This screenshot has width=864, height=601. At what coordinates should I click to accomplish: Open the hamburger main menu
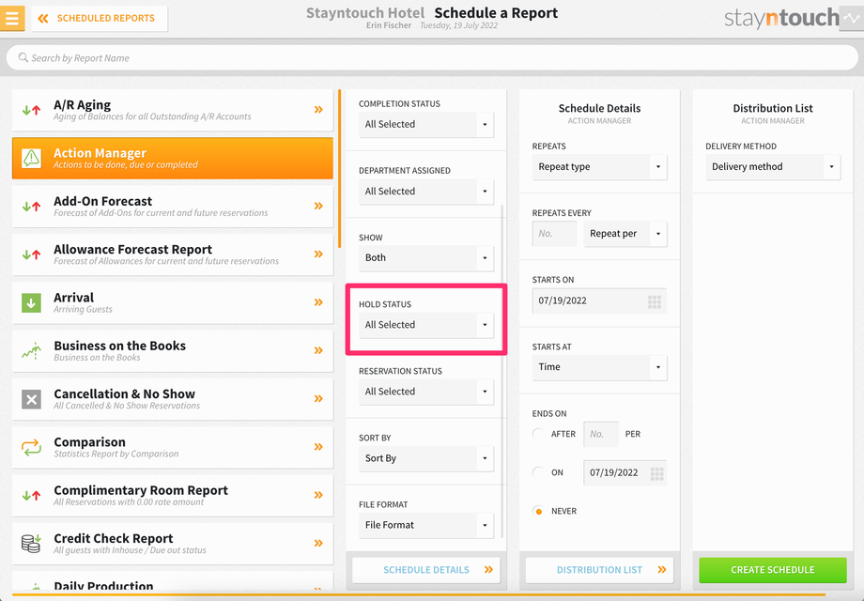(11, 18)
